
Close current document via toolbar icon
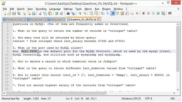click(x=24, y=14)
